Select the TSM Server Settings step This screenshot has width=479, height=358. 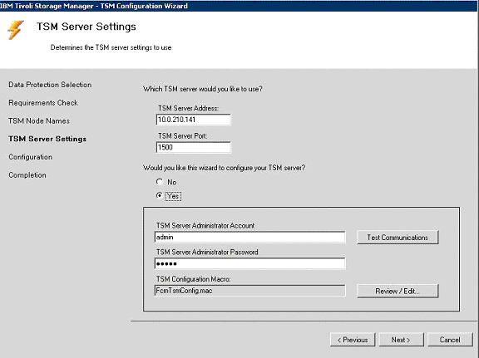point(47,139)
